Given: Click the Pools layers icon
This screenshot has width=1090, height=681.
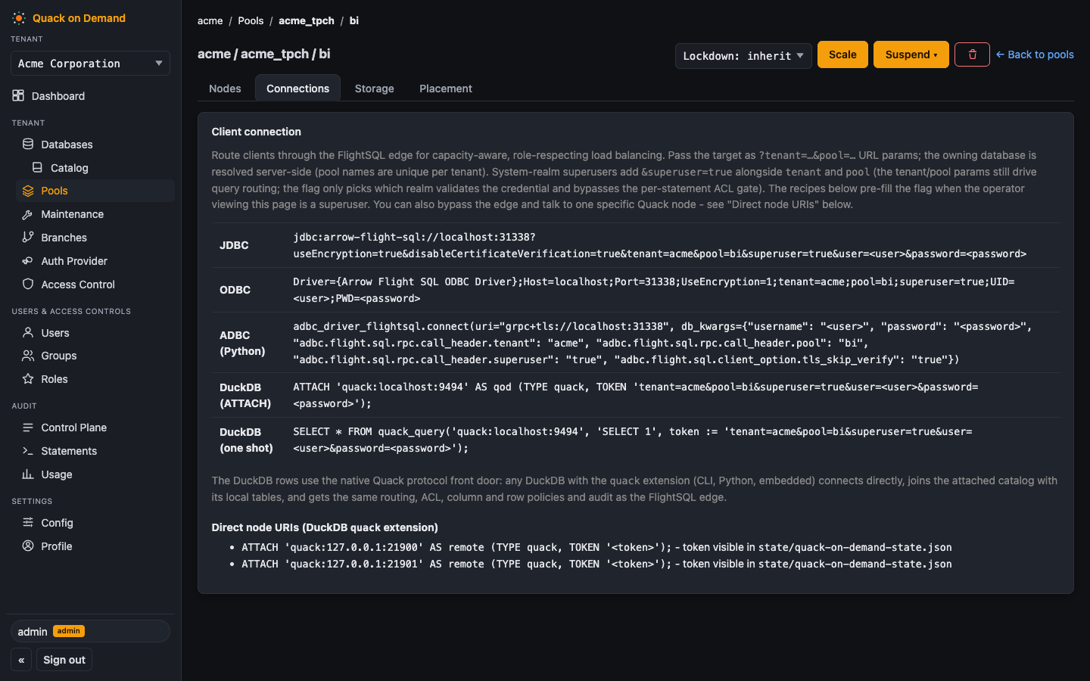Looking at the screenshot, I should click(x=28, y=191).
